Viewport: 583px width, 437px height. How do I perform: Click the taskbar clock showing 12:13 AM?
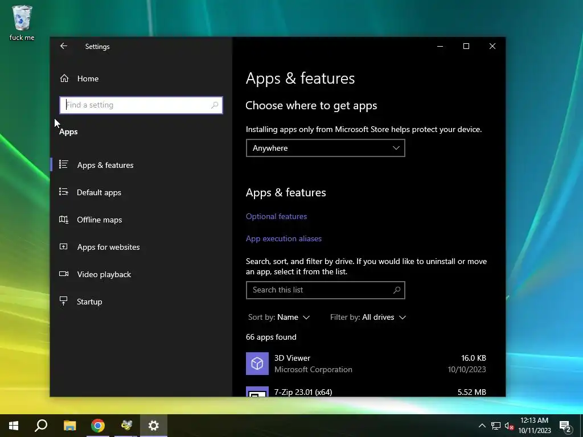[534, 426]
